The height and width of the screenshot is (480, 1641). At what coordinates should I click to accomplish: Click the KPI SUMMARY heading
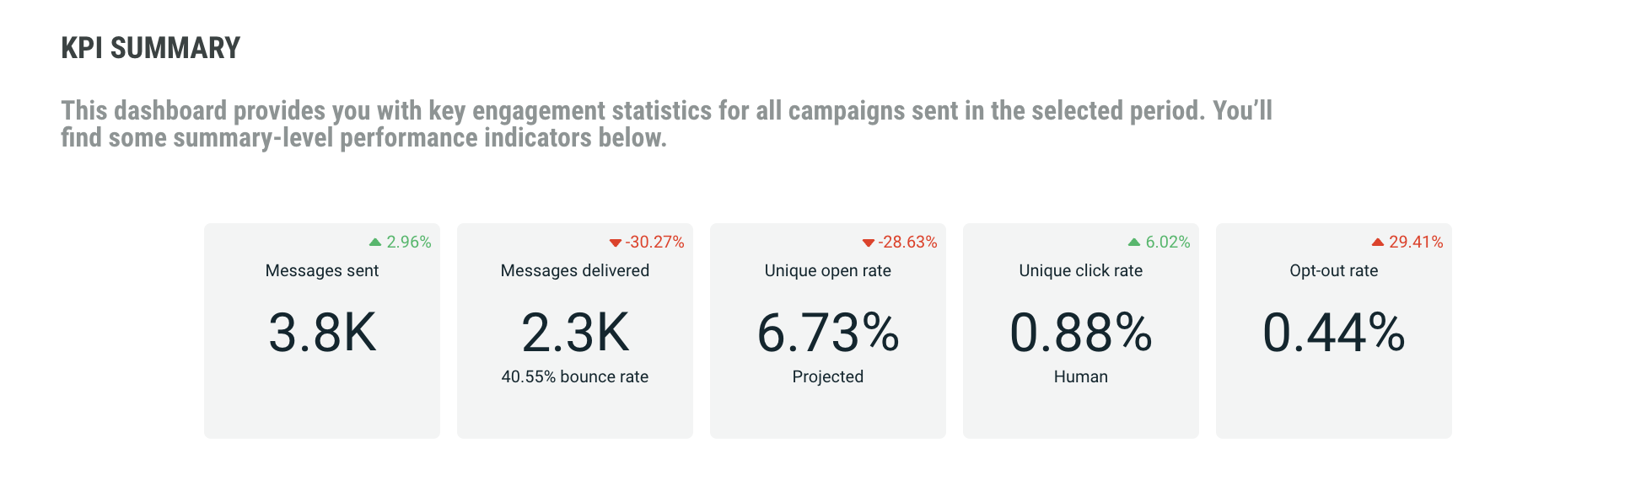click(151, 49)
